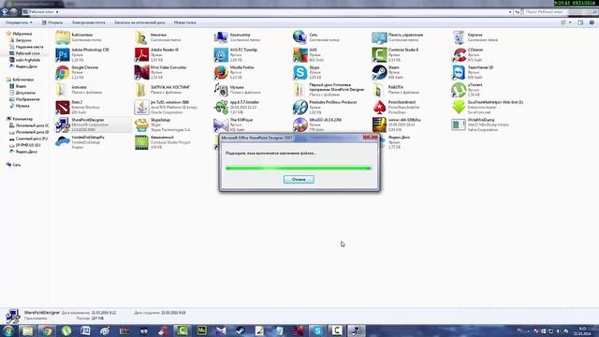Open File Explorer on the taskbar
The image size is (599, 337).
click(27, 330)
